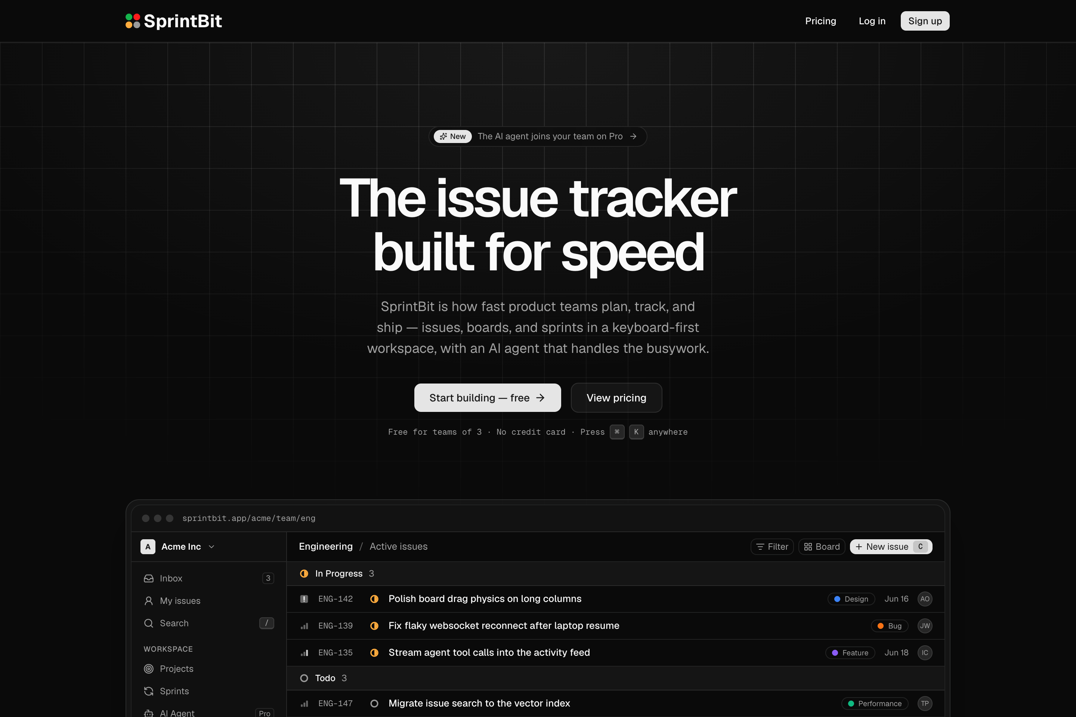Click the in-progress status icon on ENG-139
Image resolution: width=1076 pixels, height=717 pixels.
coord(374,626)
